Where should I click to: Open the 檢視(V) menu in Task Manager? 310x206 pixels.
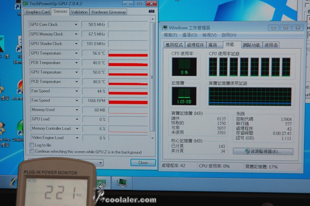coord(209,35)
